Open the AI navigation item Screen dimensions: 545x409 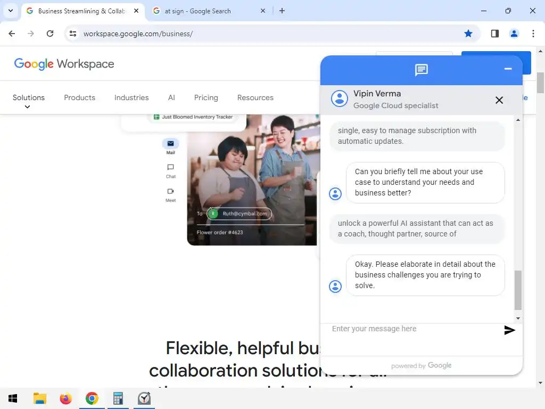coord(171,97)
